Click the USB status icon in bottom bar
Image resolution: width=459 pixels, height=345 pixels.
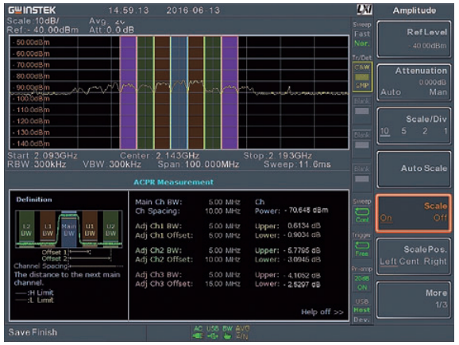tap(213, 332)
